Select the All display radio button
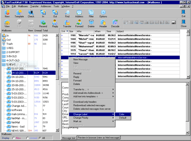191x141 pixels. [40, 138]
